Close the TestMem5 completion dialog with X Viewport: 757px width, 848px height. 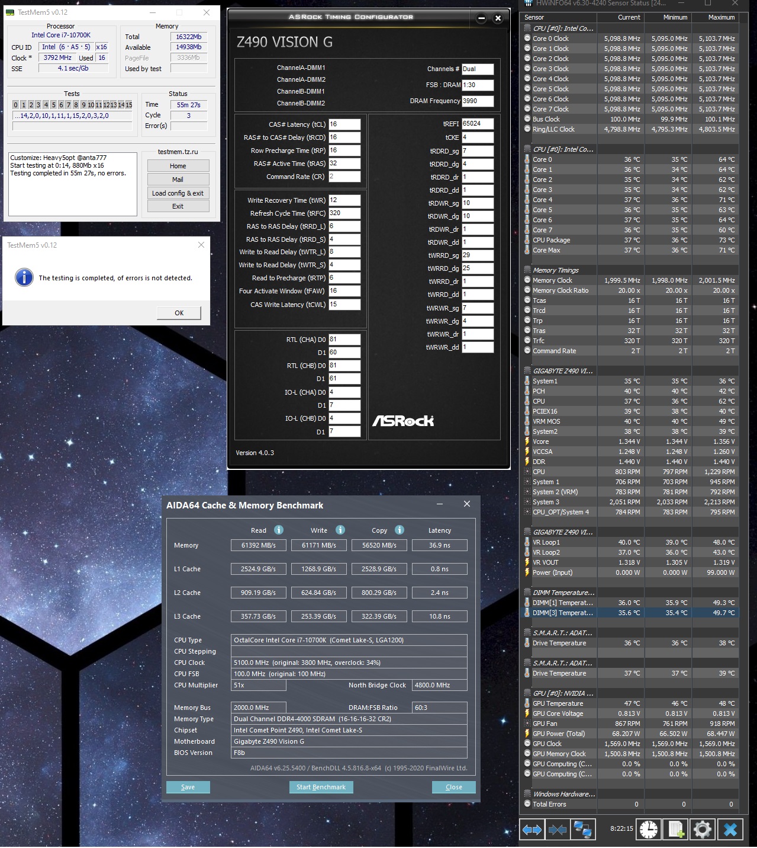(x=201, y=245)
